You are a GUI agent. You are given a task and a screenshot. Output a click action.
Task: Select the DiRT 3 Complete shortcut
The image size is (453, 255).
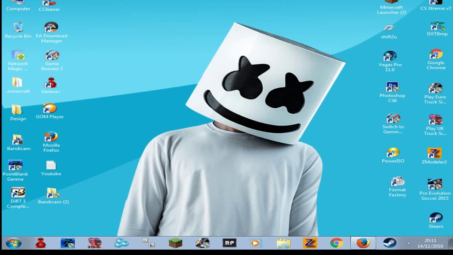pyautogui.click(x=18, y=198)
